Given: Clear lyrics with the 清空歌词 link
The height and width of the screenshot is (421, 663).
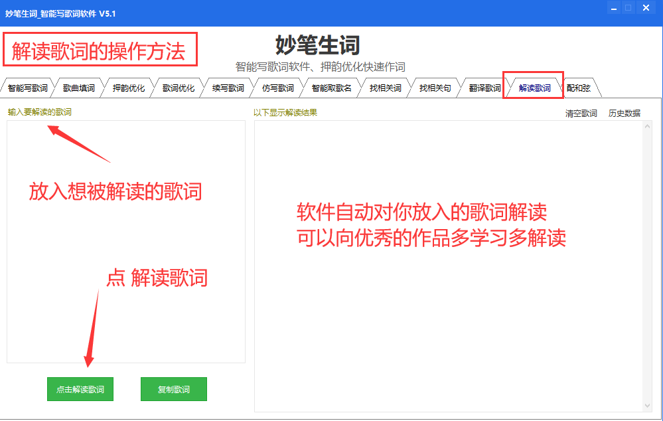Looking at the screenshot, I should [x=581, y=114].
